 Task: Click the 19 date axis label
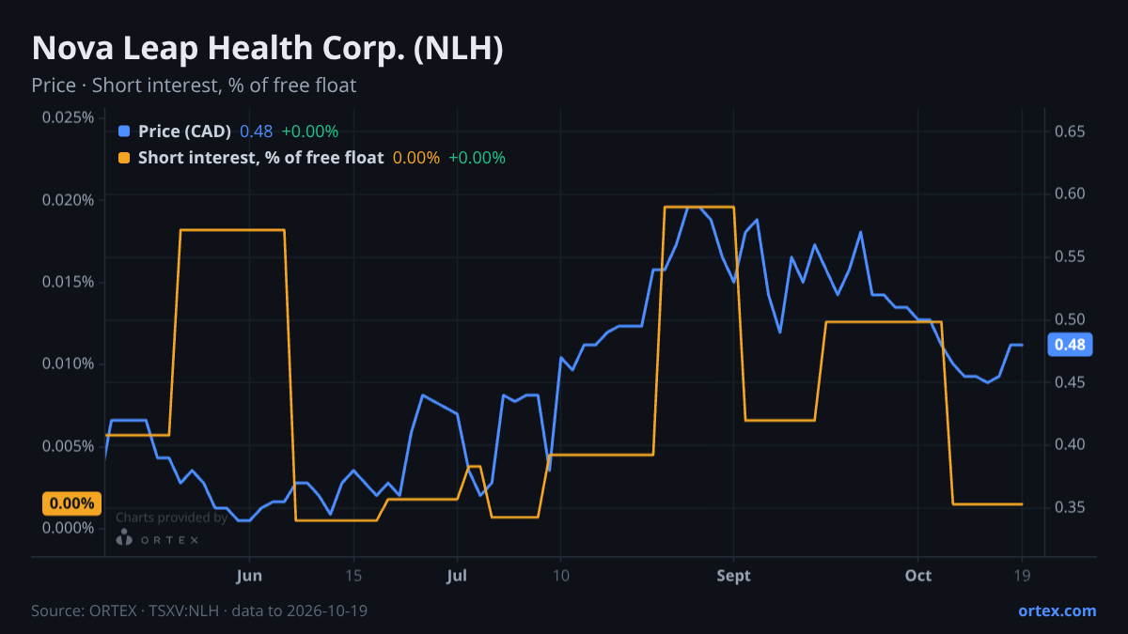1022,576
